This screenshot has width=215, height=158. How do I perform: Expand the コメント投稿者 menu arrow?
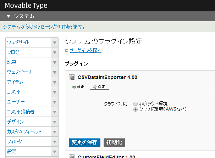point(55,112)
